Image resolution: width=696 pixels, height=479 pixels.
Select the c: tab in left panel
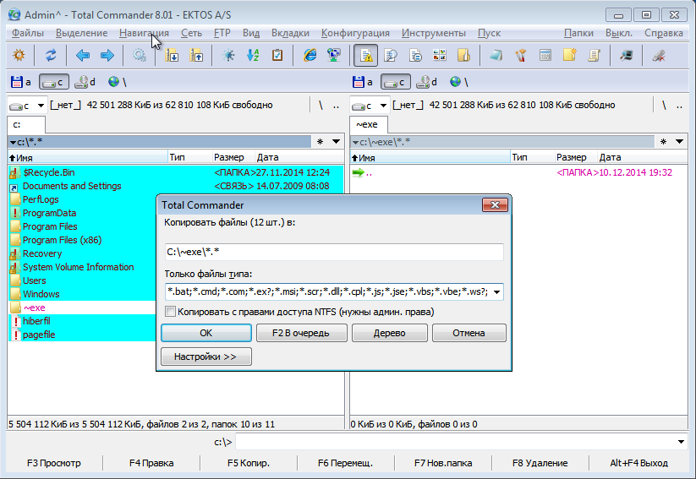click(x=25, y=125)
